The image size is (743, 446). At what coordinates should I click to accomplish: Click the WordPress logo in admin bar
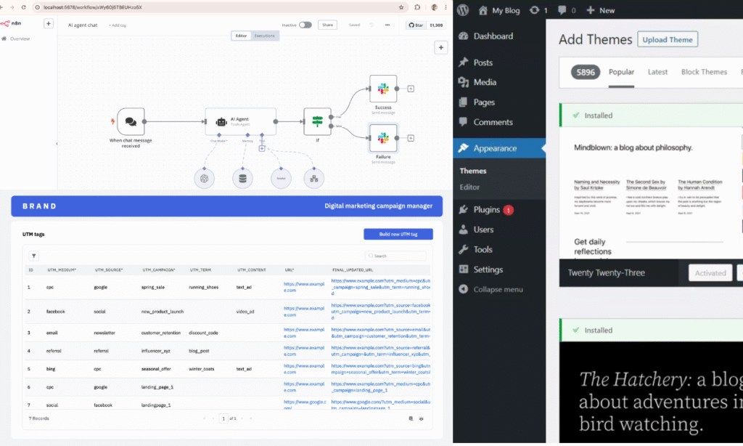click(463, 10)
